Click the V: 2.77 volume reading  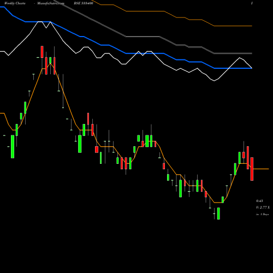pyautogui.click(x=263, y=207)
